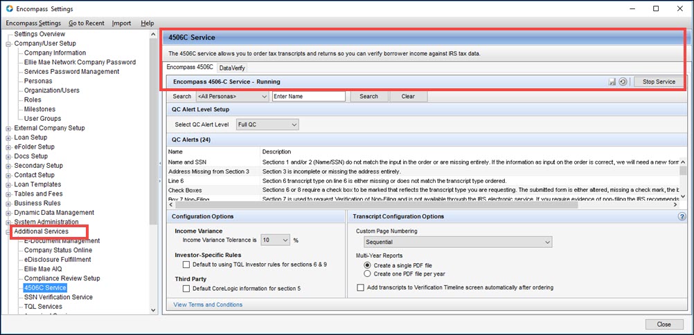694x335 pixels.
Task: Click the Encompass logo in the title bar
Action: click(x=9, y=9)
